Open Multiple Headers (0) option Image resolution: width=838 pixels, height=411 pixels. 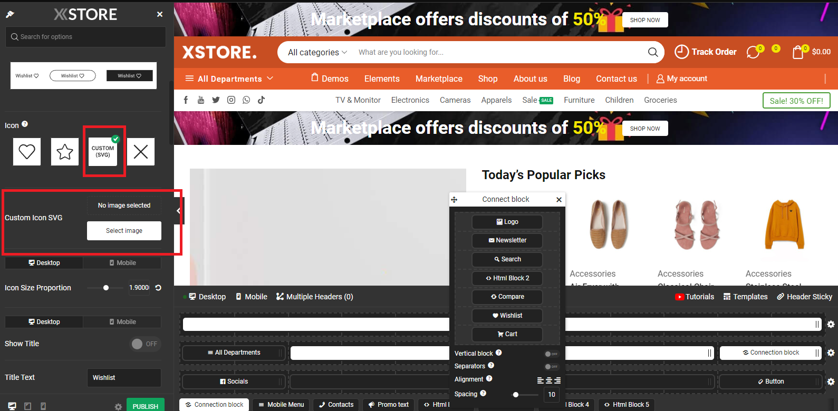[315, 297]
